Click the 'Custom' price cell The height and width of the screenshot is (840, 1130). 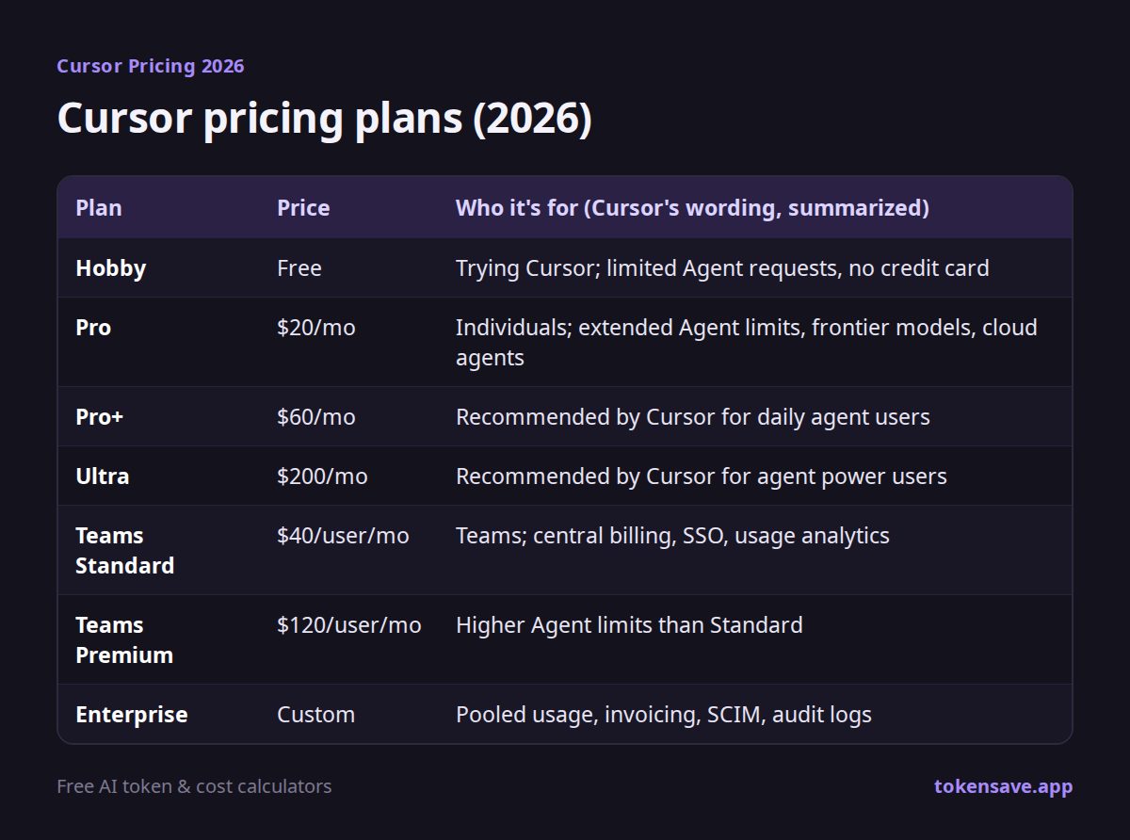tap(316, 715)
